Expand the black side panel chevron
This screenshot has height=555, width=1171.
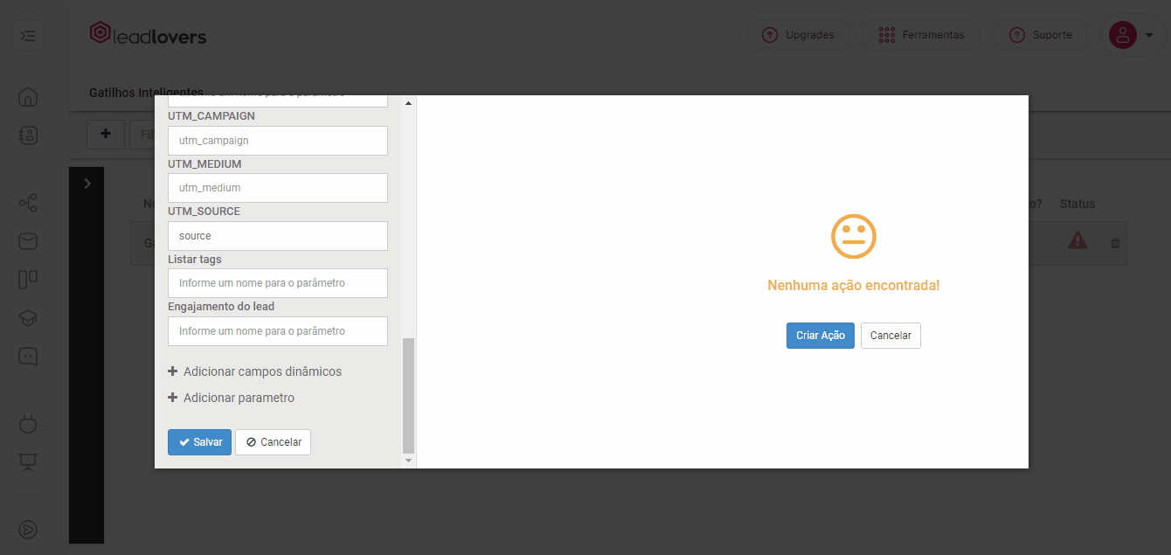pos(87,184)
